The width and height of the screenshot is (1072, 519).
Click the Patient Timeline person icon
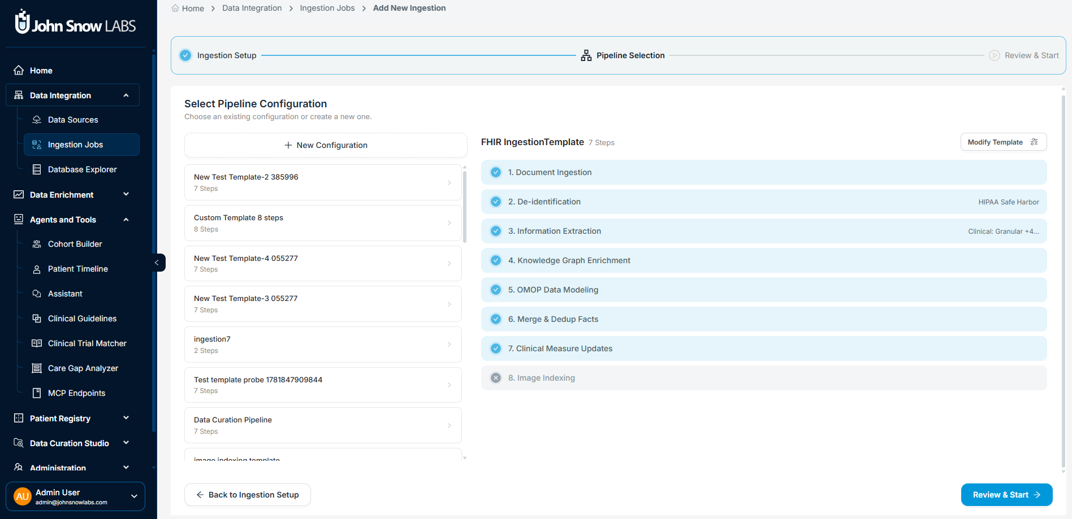(x=37, y=269)
